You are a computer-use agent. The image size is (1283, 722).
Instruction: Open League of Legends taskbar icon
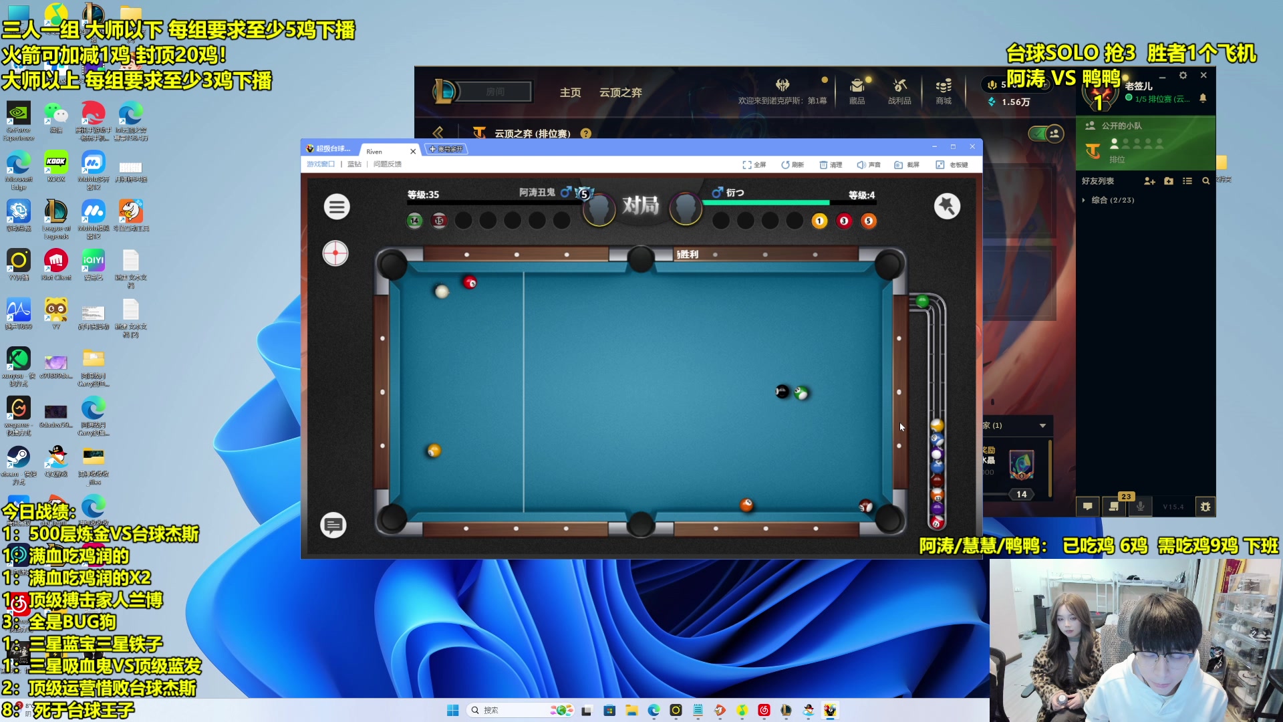[786, 710]
